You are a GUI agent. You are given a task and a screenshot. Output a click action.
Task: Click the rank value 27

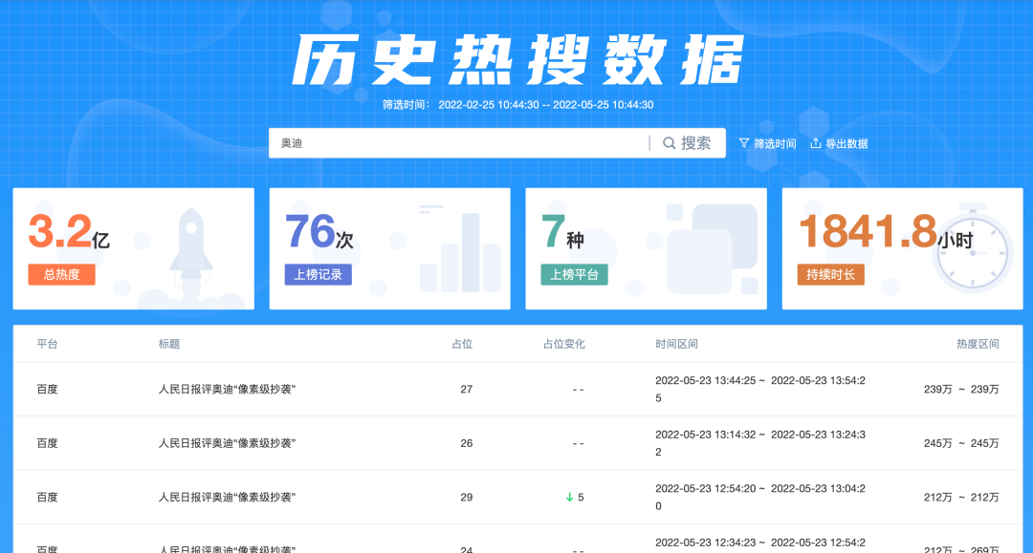pos(467,390)
